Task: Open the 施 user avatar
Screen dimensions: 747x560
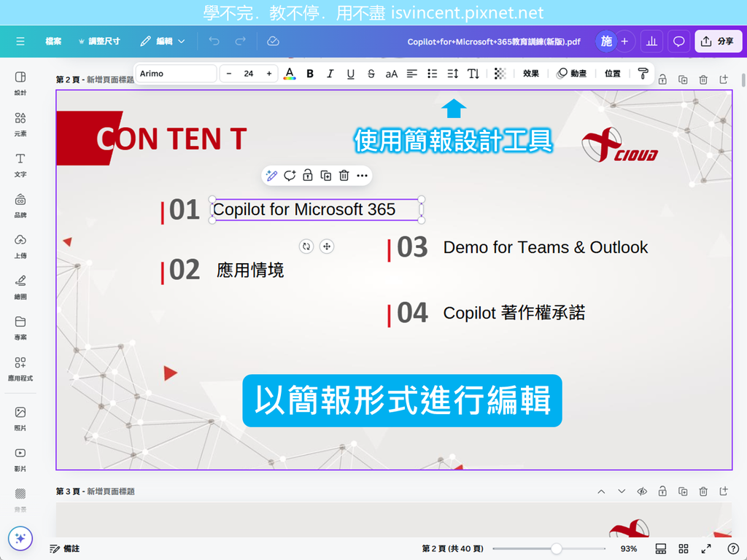Action: [x=606, y=42]
